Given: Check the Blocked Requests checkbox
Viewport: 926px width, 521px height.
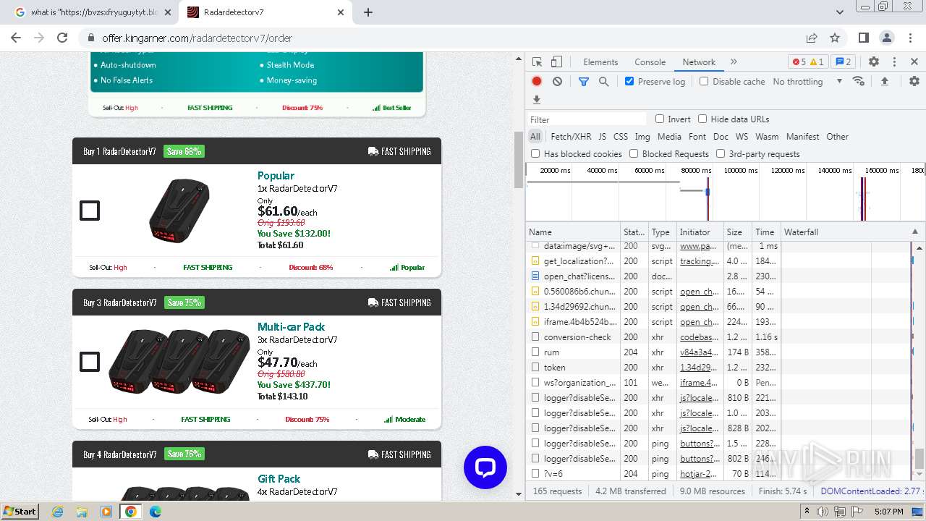Looking at the screenshot, I should [634, 153].
